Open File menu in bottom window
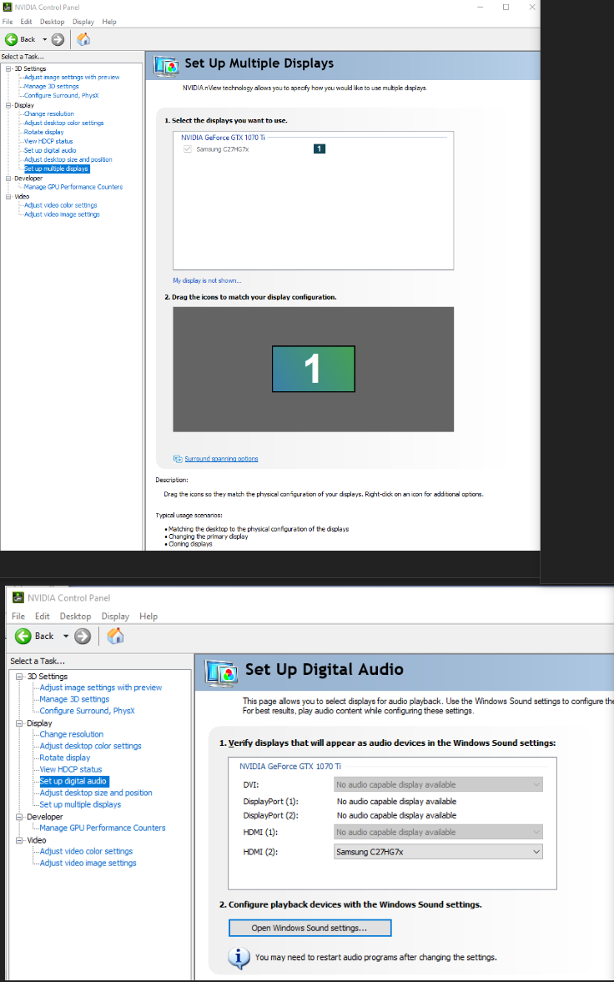Viewport: 614px width, 982px height. (x=18, y=617)
